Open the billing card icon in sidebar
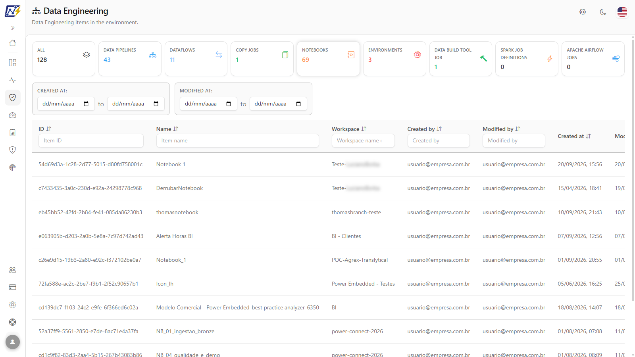This screenshot has width=635, height=357. [x=13, y=287]
